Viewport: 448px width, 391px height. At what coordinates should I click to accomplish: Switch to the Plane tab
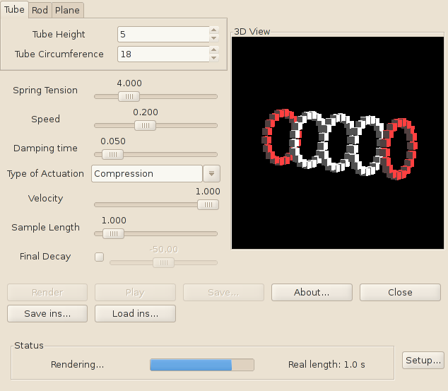coord(68,10)
